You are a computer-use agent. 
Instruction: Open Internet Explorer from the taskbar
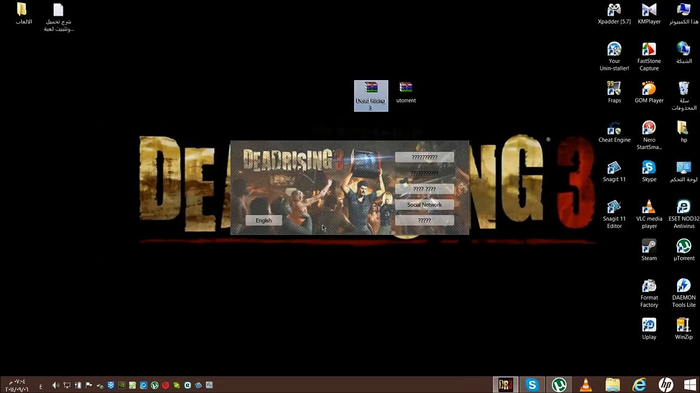(639, 385)
